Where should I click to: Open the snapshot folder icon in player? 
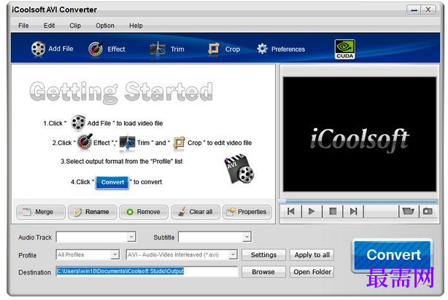point(408,211)
